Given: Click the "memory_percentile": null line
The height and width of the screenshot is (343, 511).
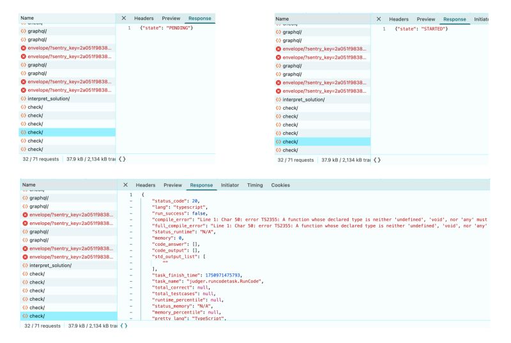Looking at the screenshot, I should (x=186, y=312).
